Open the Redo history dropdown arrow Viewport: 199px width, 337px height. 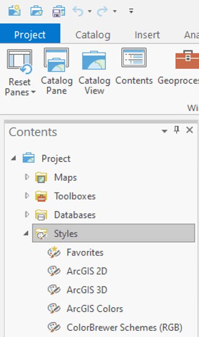(x=115, y=11)
